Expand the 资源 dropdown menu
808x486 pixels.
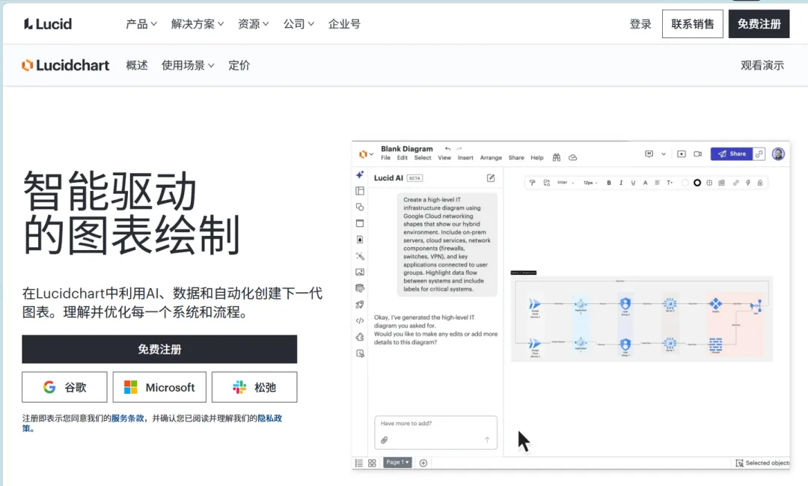254,24
